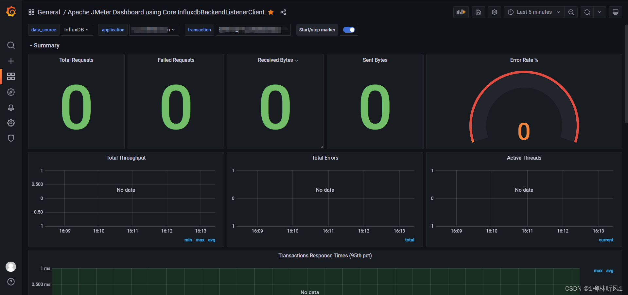The image size is (628, 295).
Task: Click the data_source variable label
Action: (x=44, y=30)
